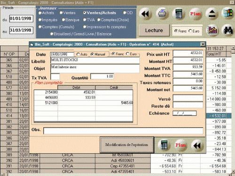The height and width of the screenshot is (176, 235).
Task: Click the back arrows icon in operation dialog
Action: [197, 145]
